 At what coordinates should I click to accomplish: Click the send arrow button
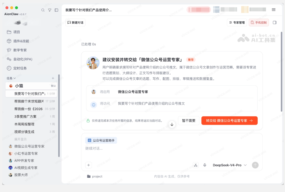255,165
